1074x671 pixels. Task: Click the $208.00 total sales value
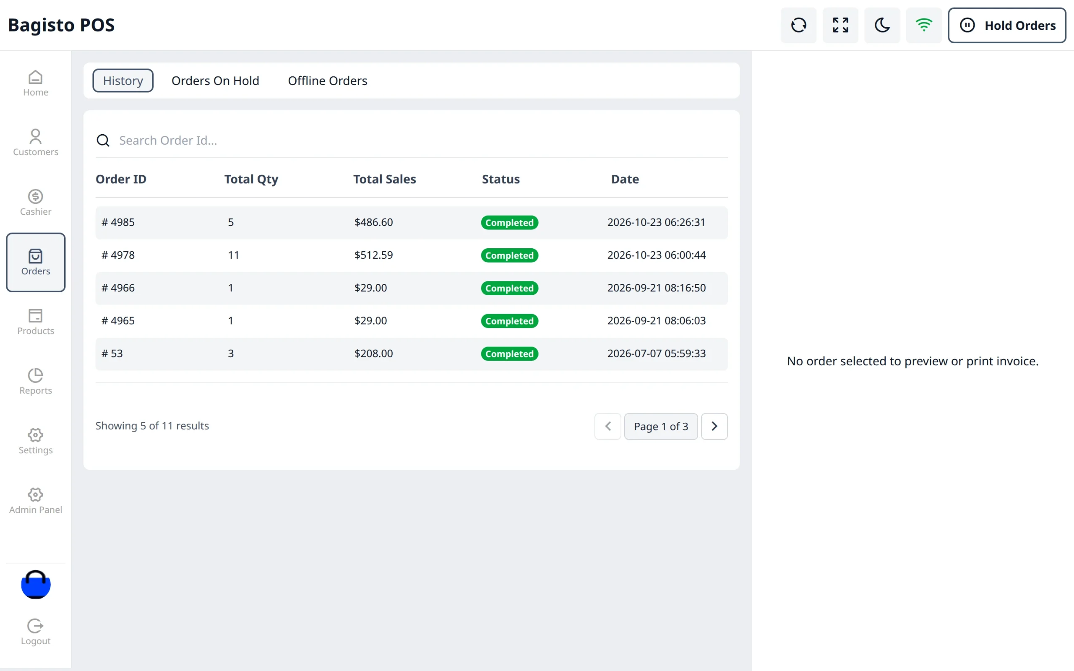[373, 354]
